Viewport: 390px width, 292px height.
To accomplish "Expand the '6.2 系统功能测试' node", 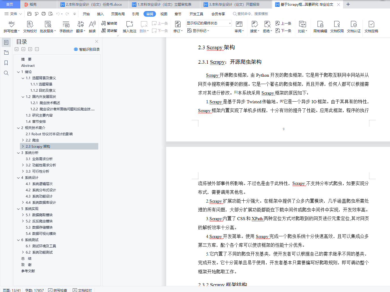I will pyautogui.click(x=23, y=252).
